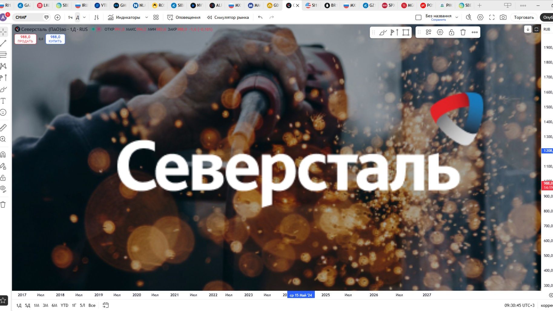Viewport: 553px width, 311px height.
Task: Select the measure ruler tool
Action: coord(3,127)
